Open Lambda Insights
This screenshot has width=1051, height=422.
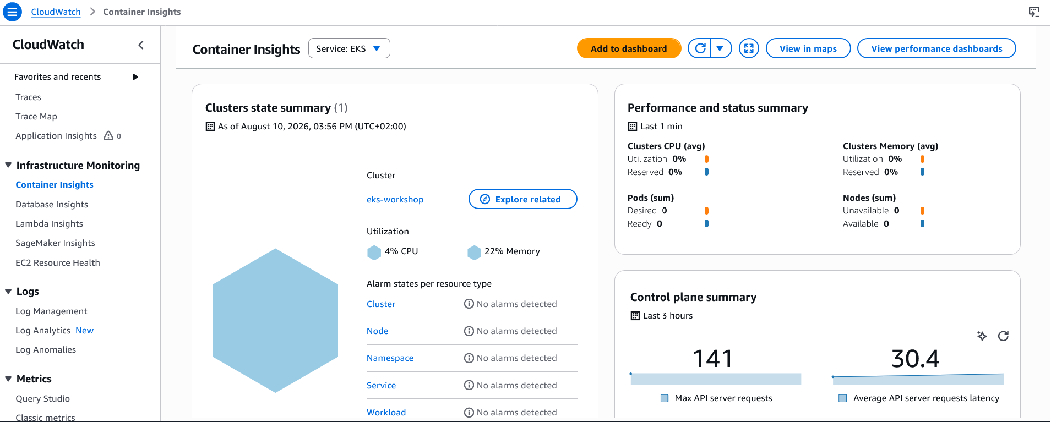click(x=50, y=224)
